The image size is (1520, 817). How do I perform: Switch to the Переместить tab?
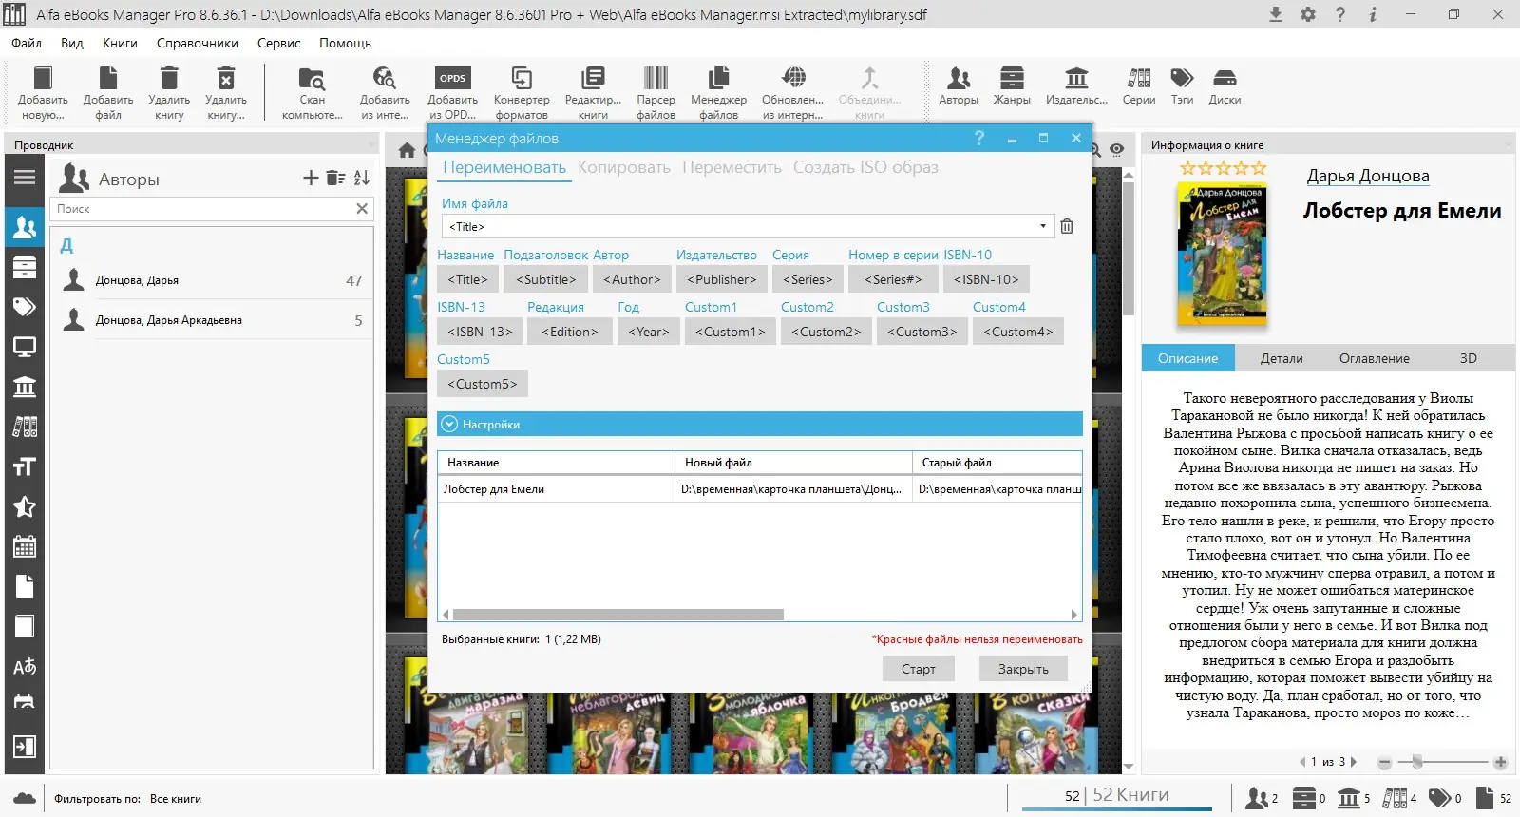[731, 167]
